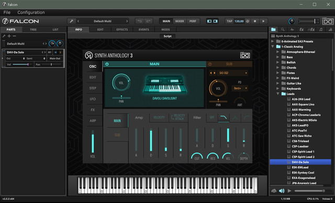The image size is (335, 203).
Task: Select previous SUB waveform with left arrow
Action: click(211, 73)
